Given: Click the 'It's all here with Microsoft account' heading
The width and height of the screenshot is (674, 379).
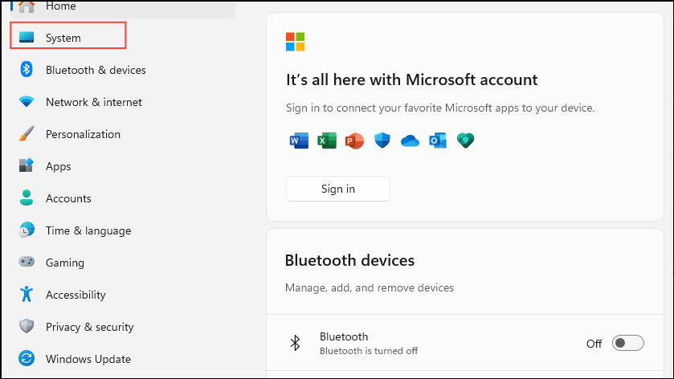Looking at the screenshot, I should click(412, 80).
